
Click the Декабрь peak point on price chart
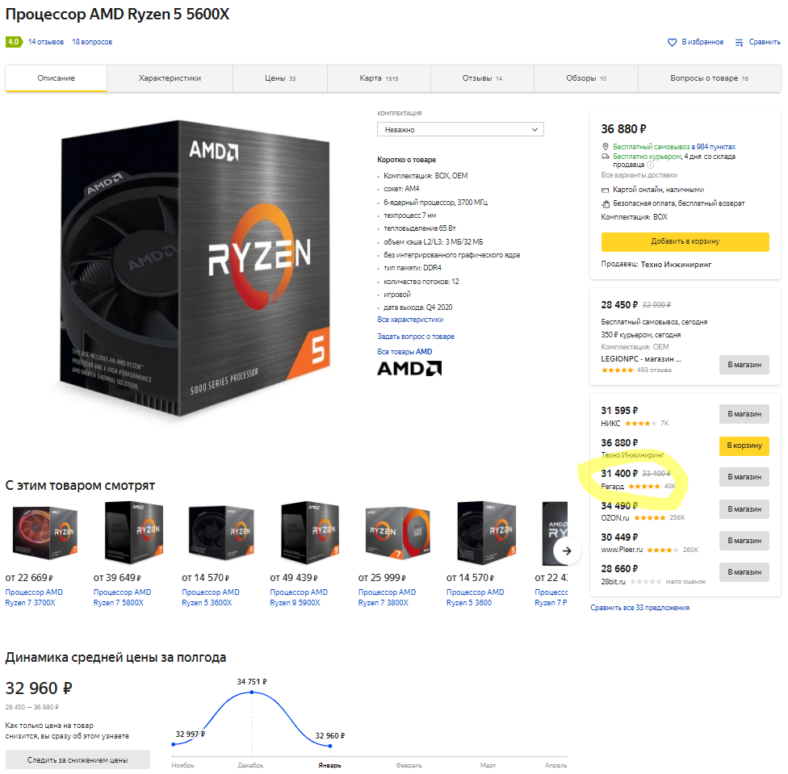coord(252,692)
